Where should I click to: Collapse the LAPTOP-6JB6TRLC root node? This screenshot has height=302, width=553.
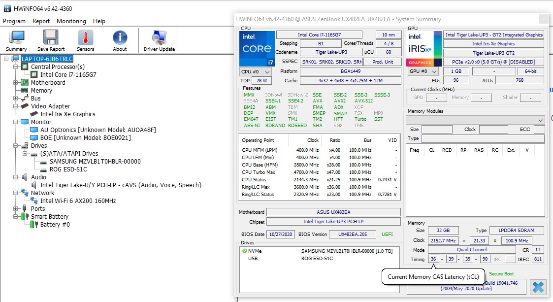click(x=6, y=59)
